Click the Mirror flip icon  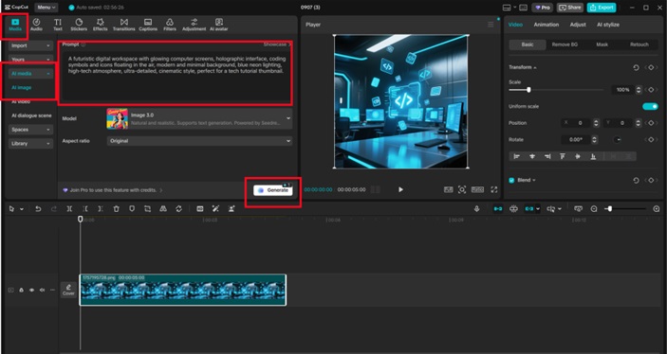(x=163, y=209)
